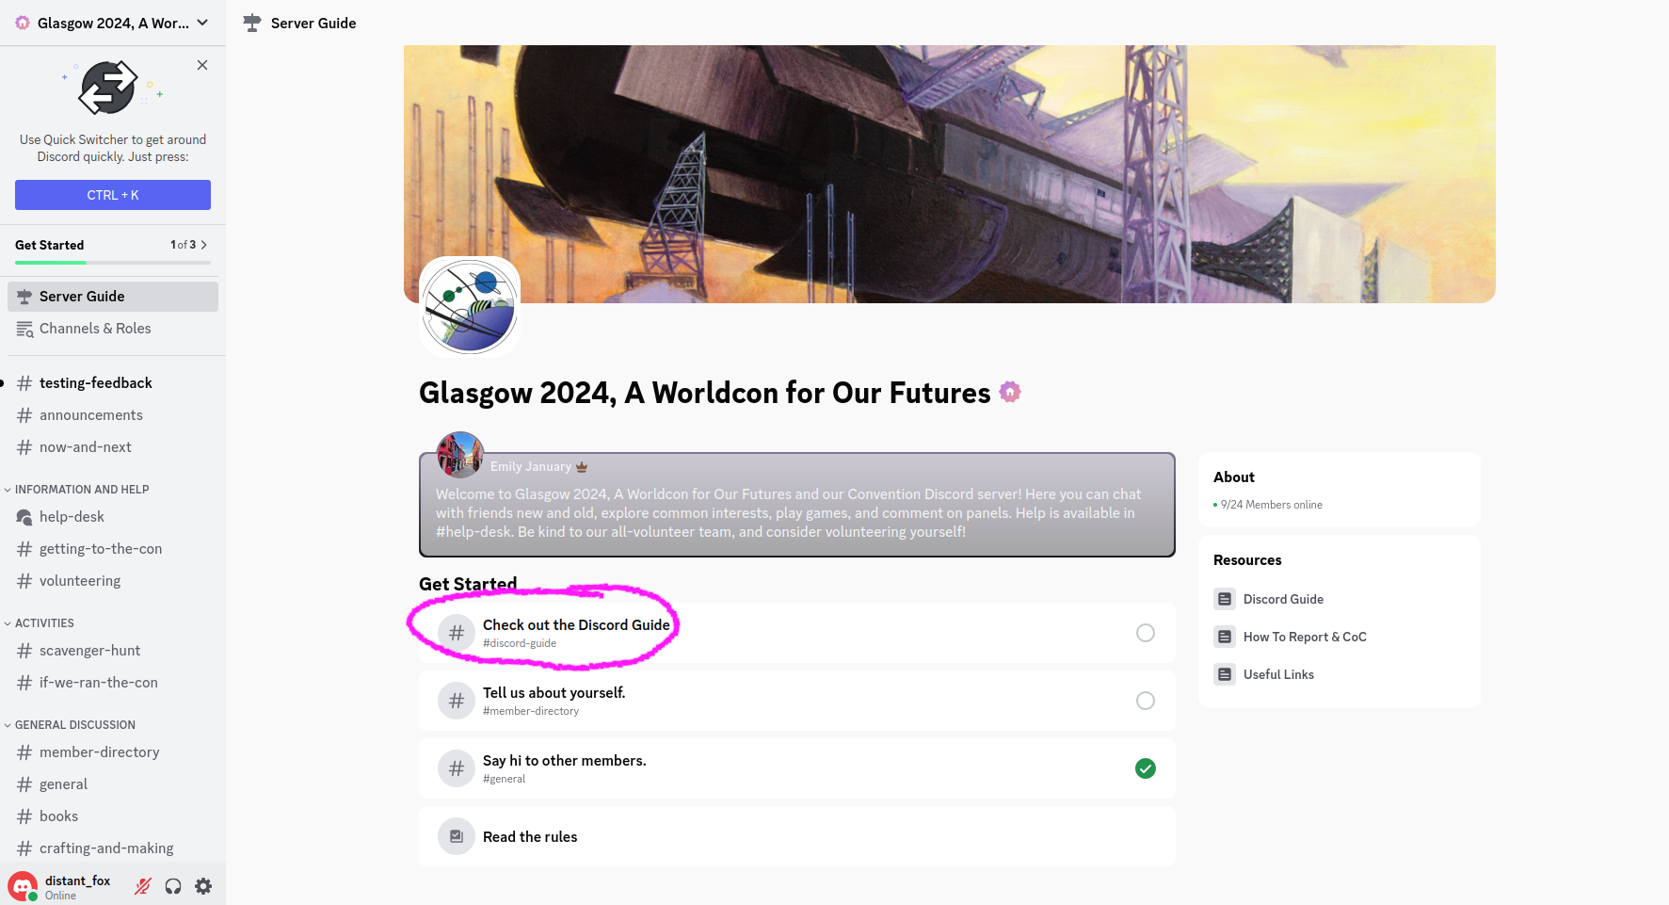Image resolution: width=1669 pixels, height=905 pixels.
Task: Open the help-desk voice channel
Action: 70,516
